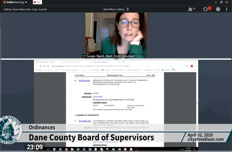Click the browser back arrow

coord(36,66)
